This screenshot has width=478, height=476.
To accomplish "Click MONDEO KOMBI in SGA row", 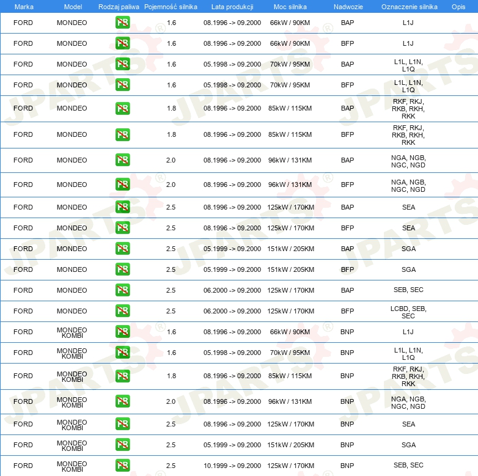I will tap(72, 445).
